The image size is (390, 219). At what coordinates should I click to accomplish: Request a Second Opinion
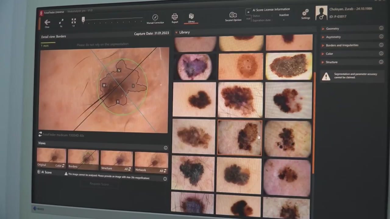pos(233,15)
